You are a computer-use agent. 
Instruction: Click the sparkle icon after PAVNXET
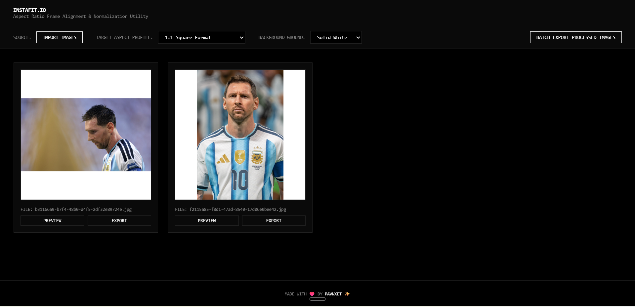pyautogui.click(x=347, y=294)
